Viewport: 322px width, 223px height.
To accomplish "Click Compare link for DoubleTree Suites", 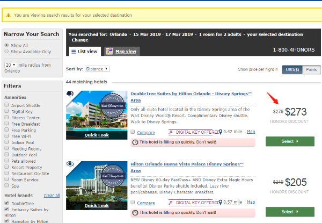I will [146, 133].
